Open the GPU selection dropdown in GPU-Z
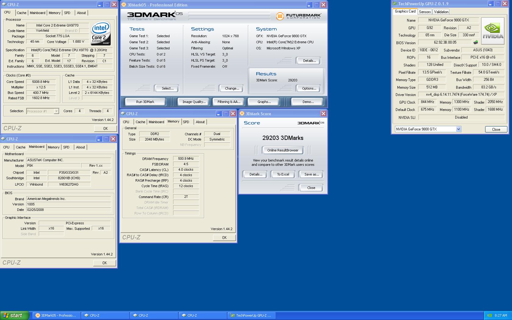Image resolution: width=512 pixels, height=320 pixels. 458,129
